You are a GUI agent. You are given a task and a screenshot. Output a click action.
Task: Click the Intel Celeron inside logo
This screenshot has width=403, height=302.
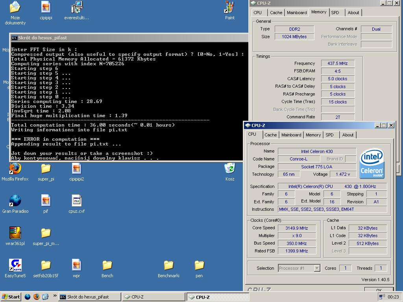[x=372, y=164]
